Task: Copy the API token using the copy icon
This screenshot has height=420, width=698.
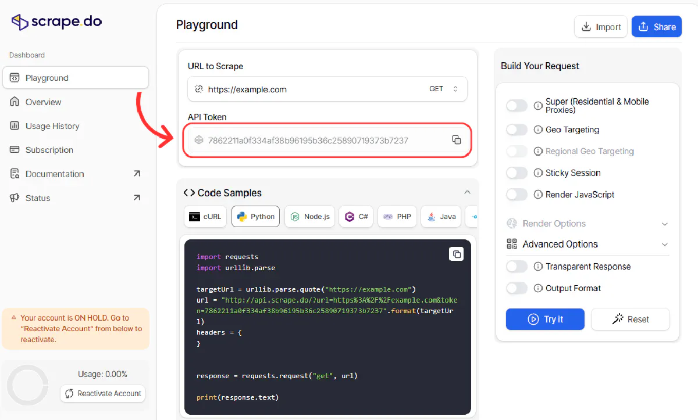Action: [457, 139]
